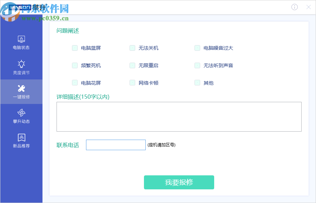Check the 电脑花屏 checkbox
The width and height of the screenshot is (316, 203).
pos(75,83)
